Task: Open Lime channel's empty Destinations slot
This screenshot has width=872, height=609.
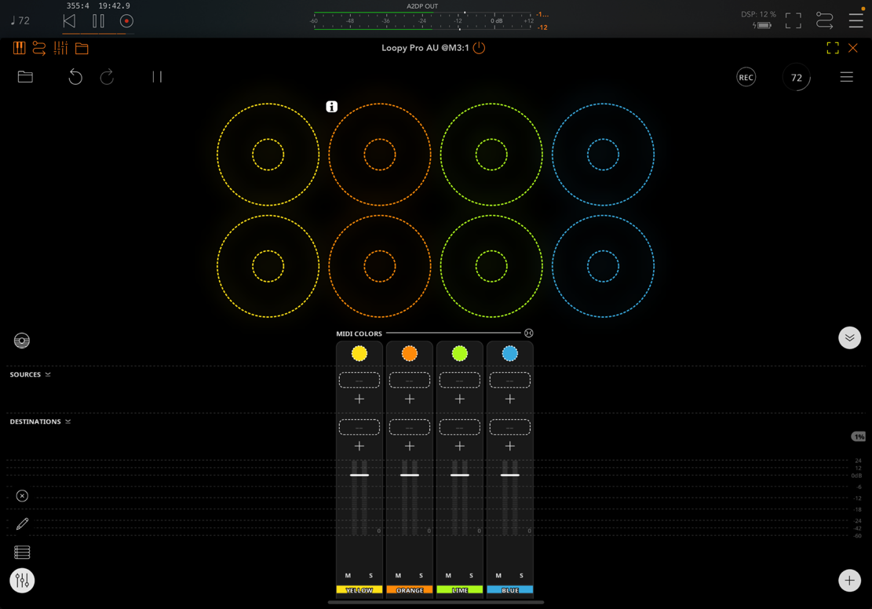Action: [459, 427]
